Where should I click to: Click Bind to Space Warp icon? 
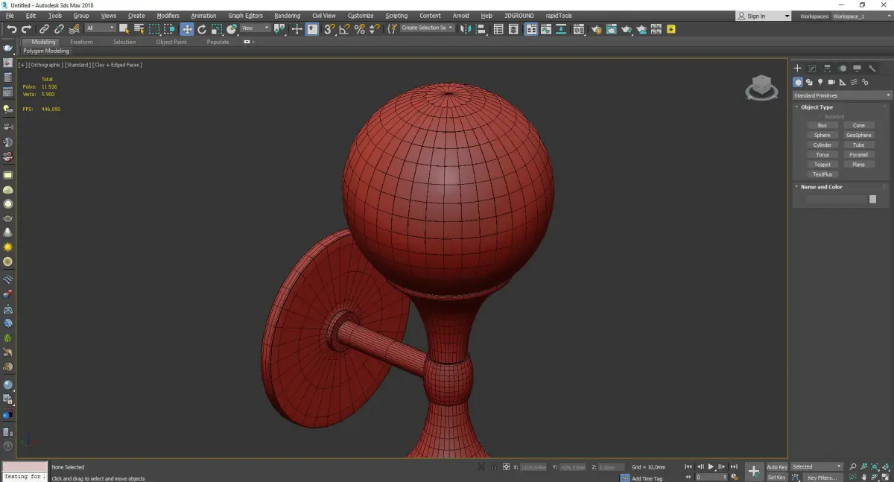click(x=74, y=29)
